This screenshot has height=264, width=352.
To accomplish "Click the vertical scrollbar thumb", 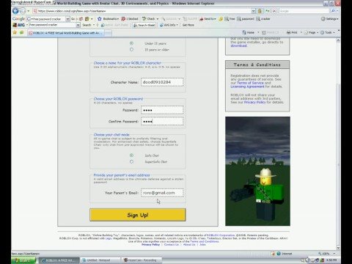I will point(338,164).
